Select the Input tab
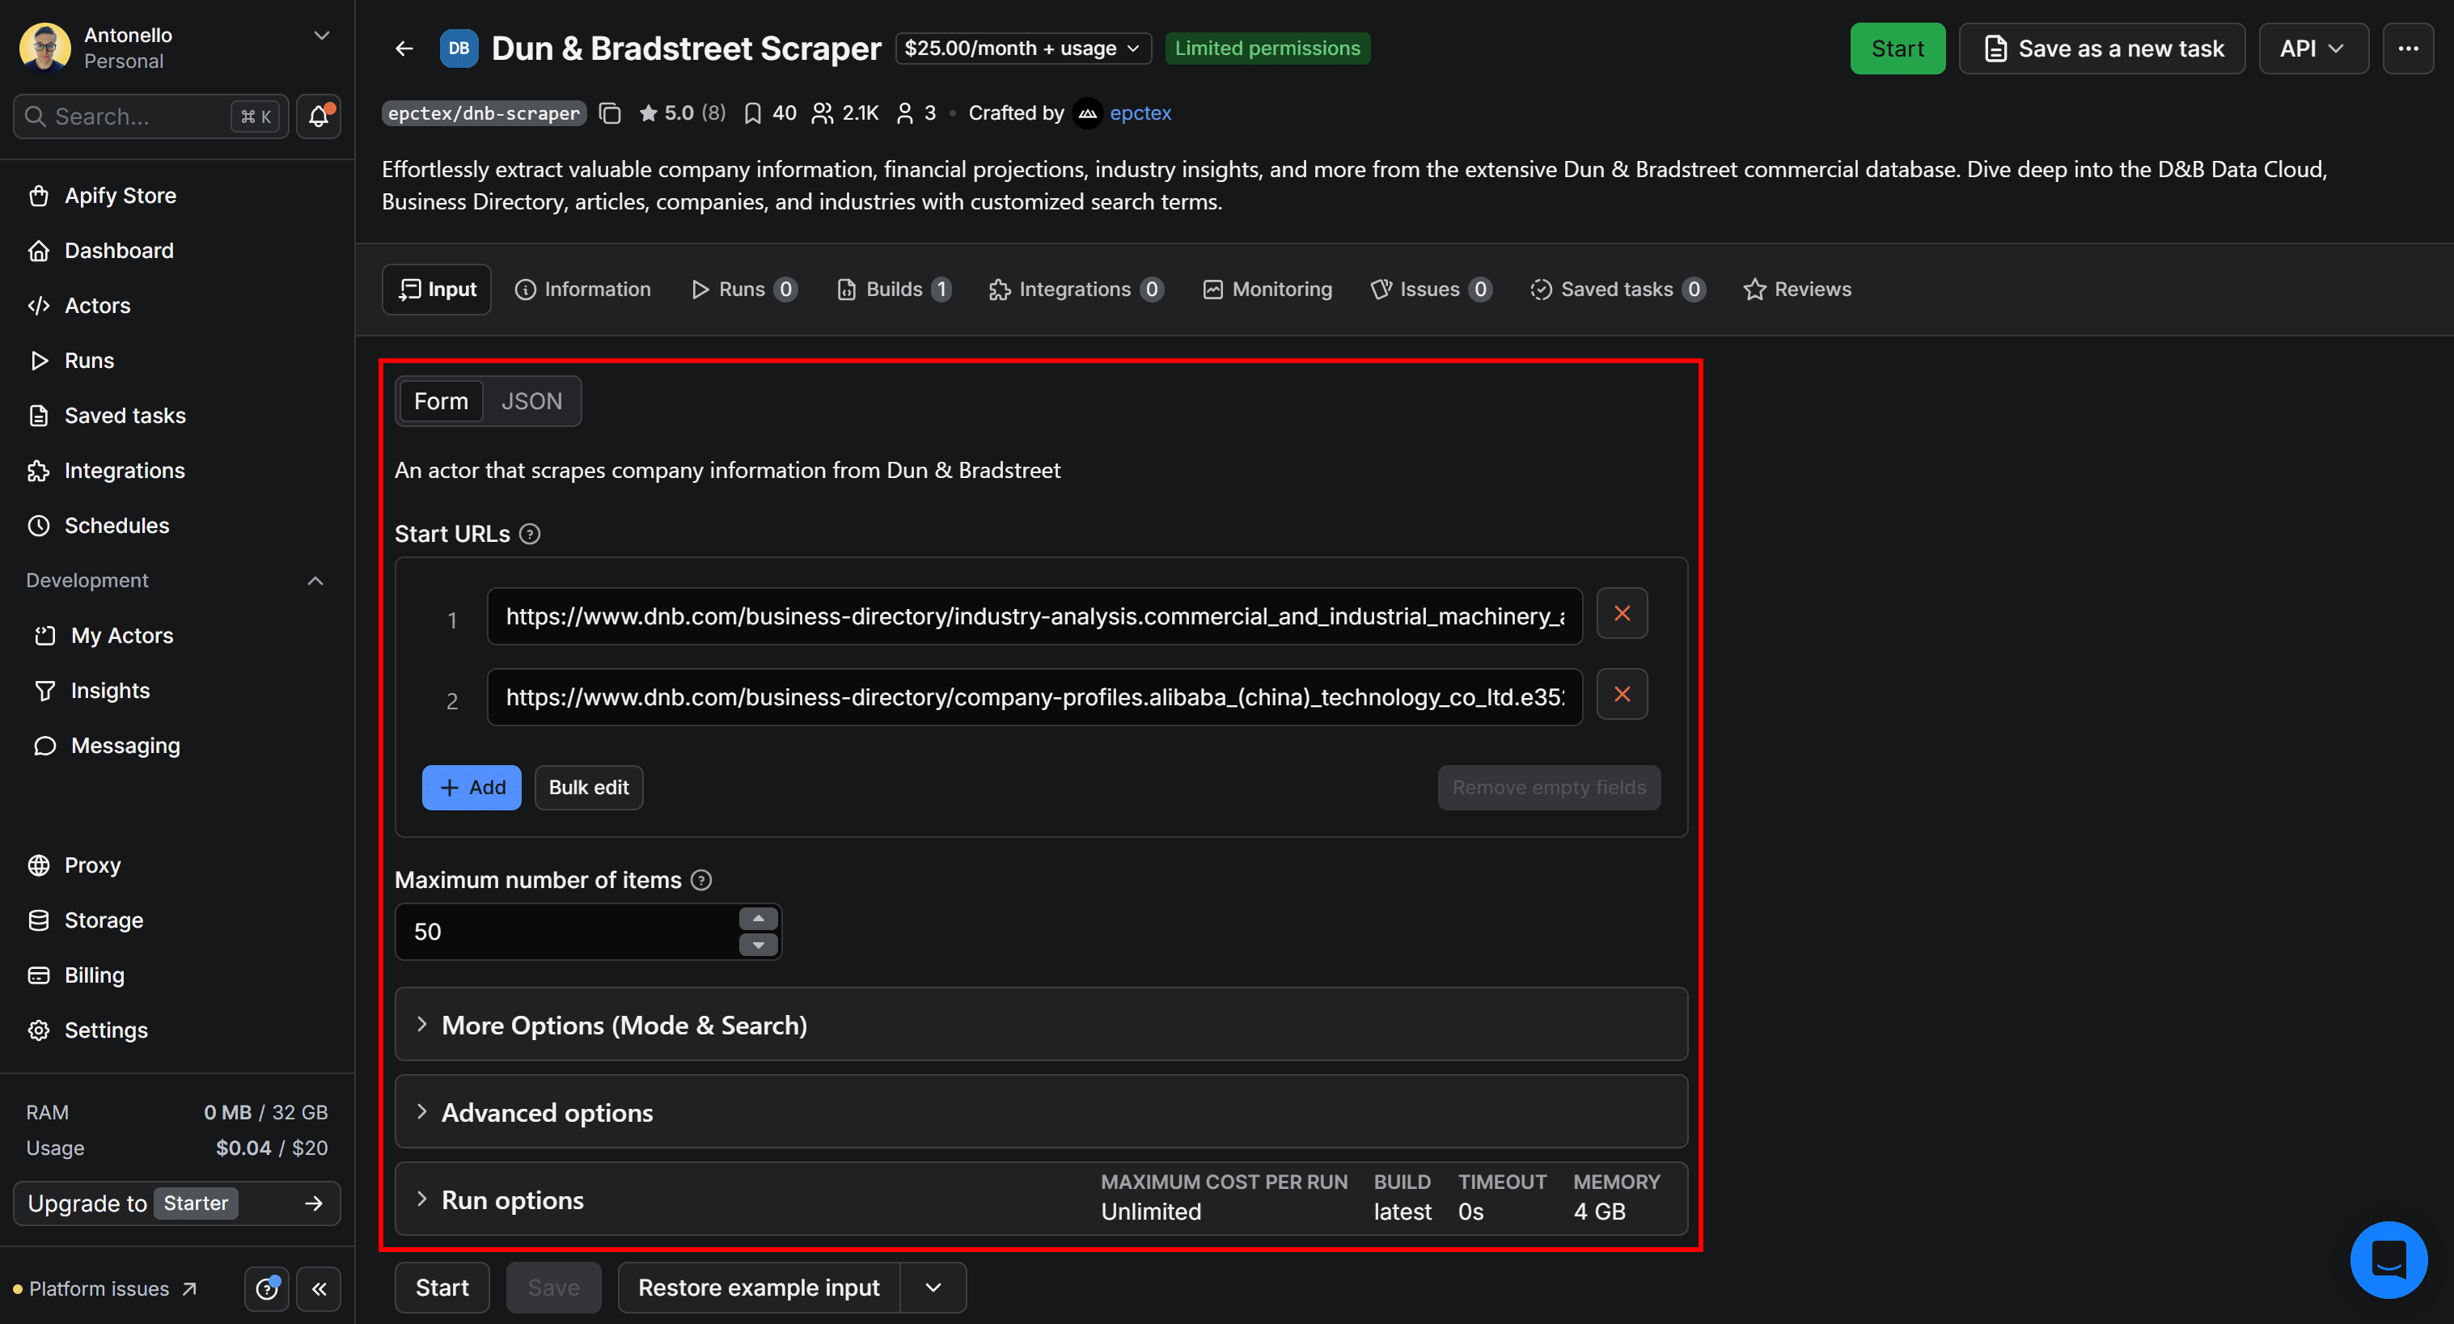This screenshot has width=2454, height=1324. (436, 290)
